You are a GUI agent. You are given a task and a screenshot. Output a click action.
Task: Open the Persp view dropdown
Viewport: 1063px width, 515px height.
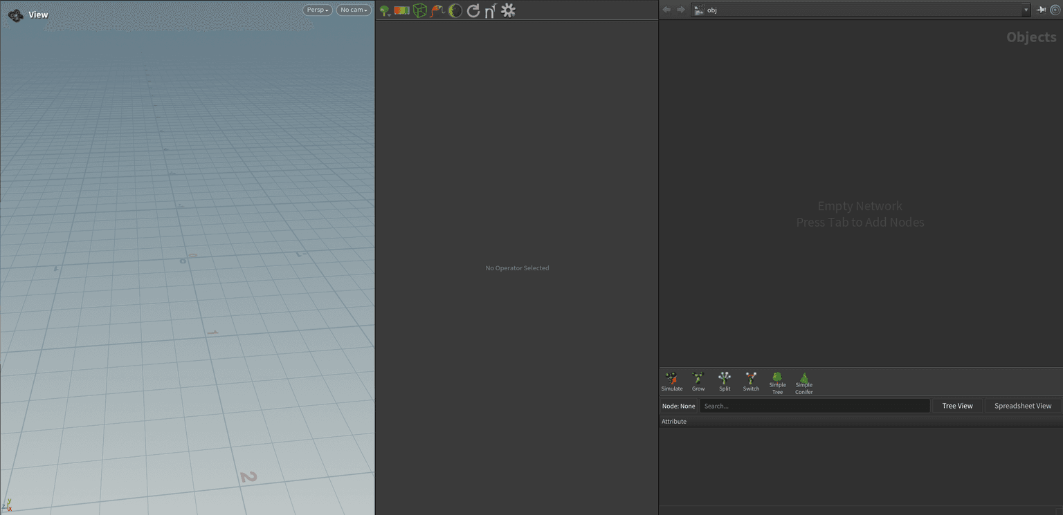point(317,10)
